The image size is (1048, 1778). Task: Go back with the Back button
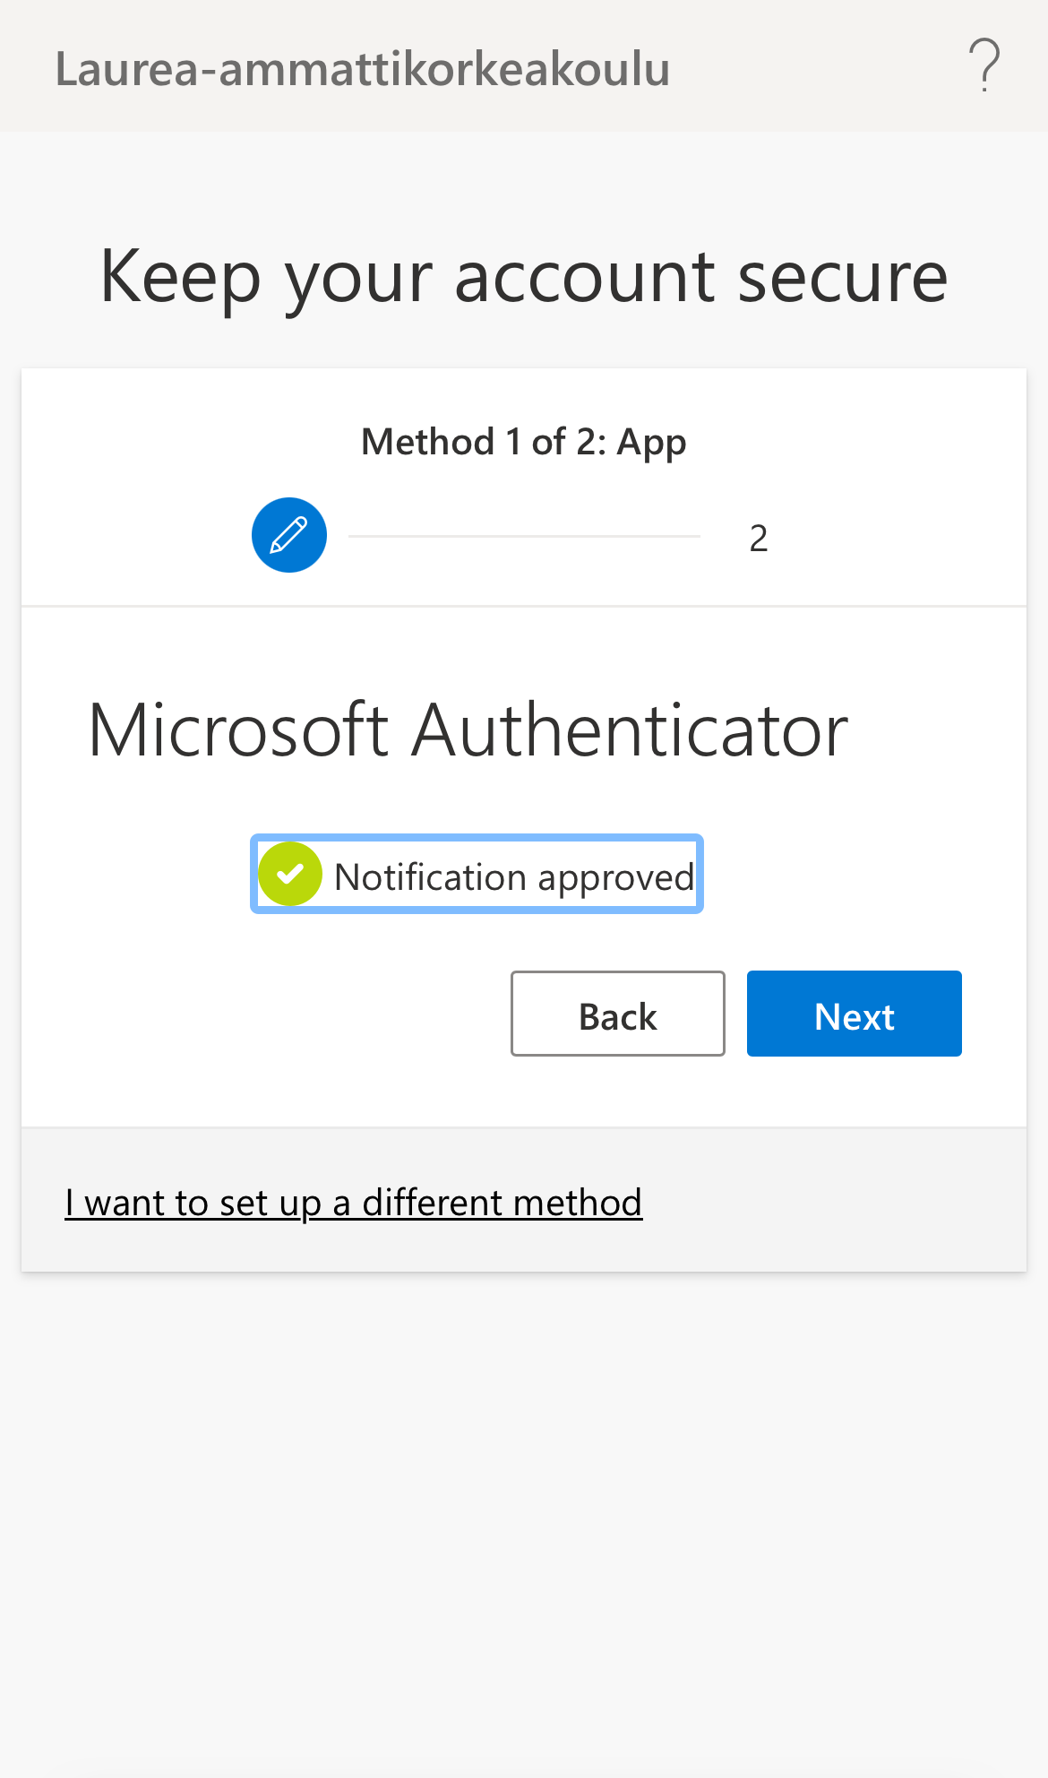pos(617,1014)
